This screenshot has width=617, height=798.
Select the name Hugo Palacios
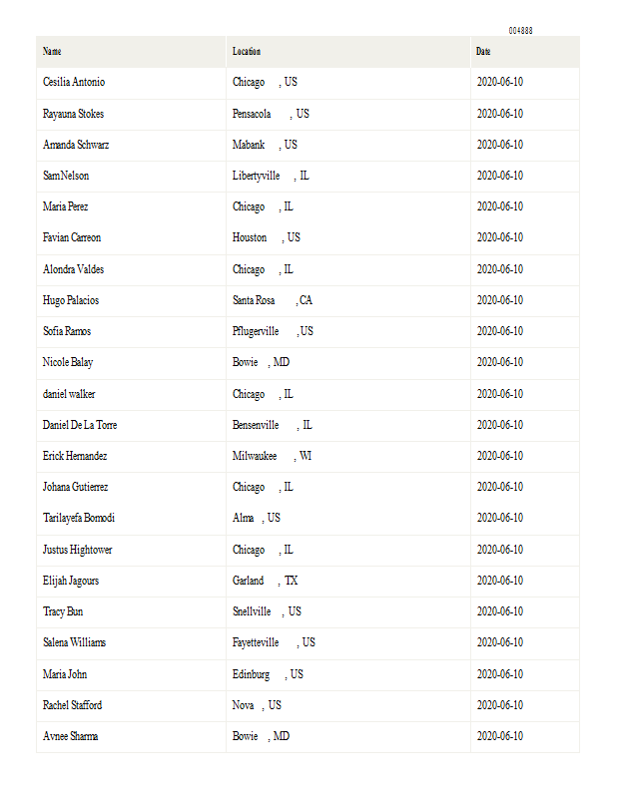(71, 300)
